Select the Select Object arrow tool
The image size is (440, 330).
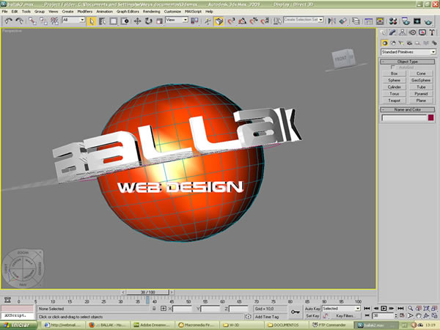pos(92,21)
